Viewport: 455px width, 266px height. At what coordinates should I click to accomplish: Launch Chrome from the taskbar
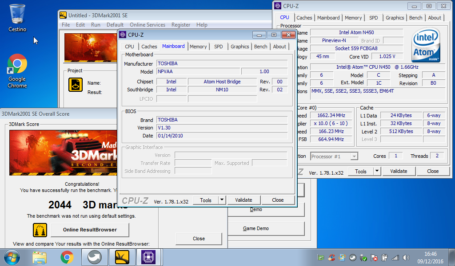[67, 257]
